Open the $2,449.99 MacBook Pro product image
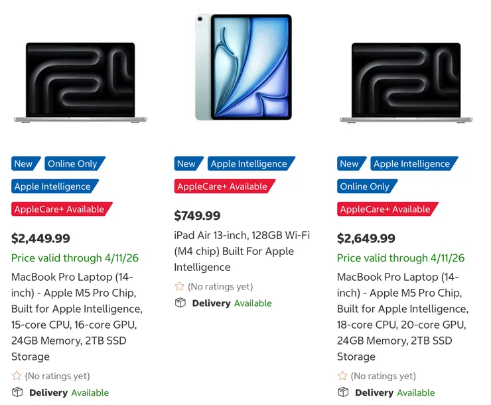The width and height of the screenshot is (491, 405). 80,82
